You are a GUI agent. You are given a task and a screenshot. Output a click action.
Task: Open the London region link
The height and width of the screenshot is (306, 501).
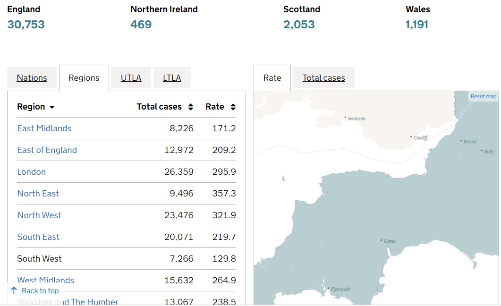coord(32,172)
